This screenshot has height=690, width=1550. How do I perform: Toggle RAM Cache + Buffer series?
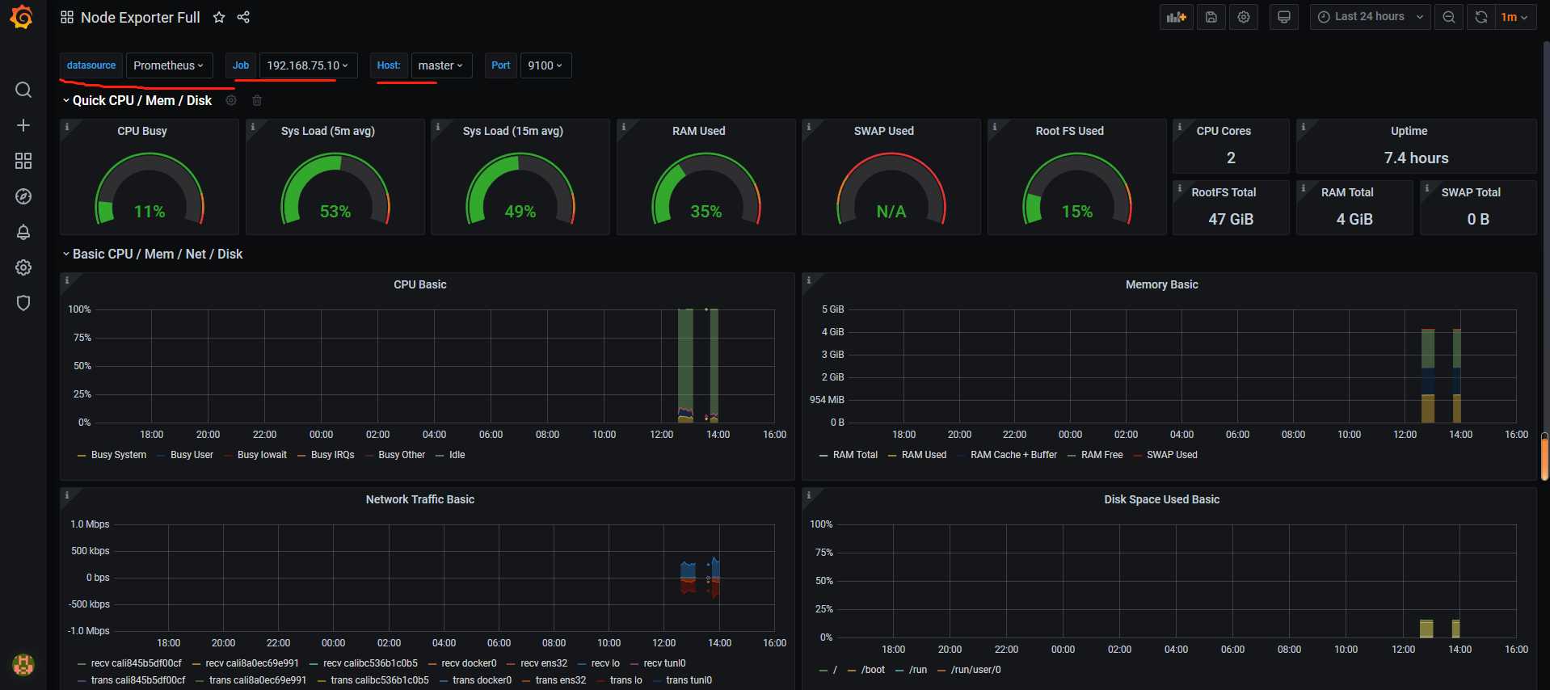click(1013, 455)
